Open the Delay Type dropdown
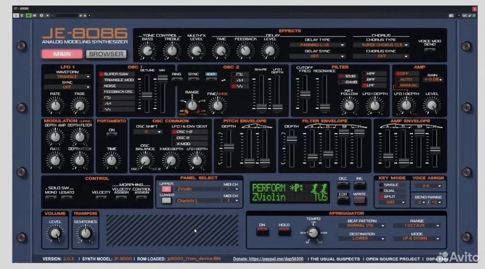Image resolution: width=485 pixels, height=269 pixels. coord(317,45)
